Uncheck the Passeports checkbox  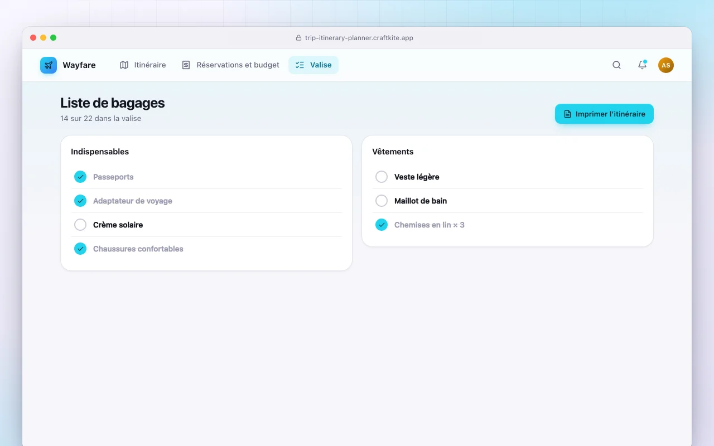pyautogui.click(x=80, y=177)
